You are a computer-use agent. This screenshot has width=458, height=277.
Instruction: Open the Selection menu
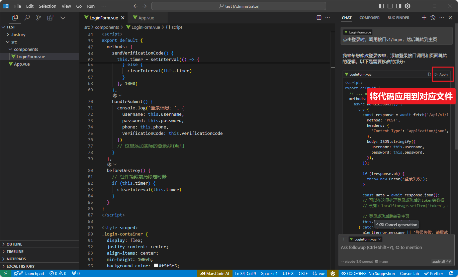pos(48,6)
